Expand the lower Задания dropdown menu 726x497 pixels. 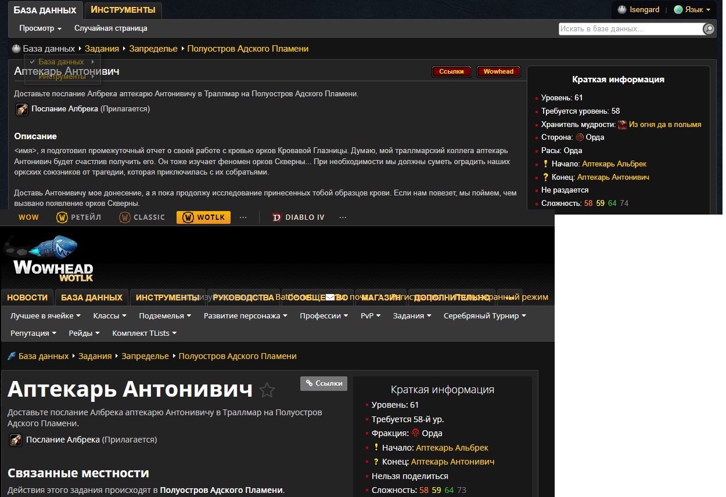point(412,316)
